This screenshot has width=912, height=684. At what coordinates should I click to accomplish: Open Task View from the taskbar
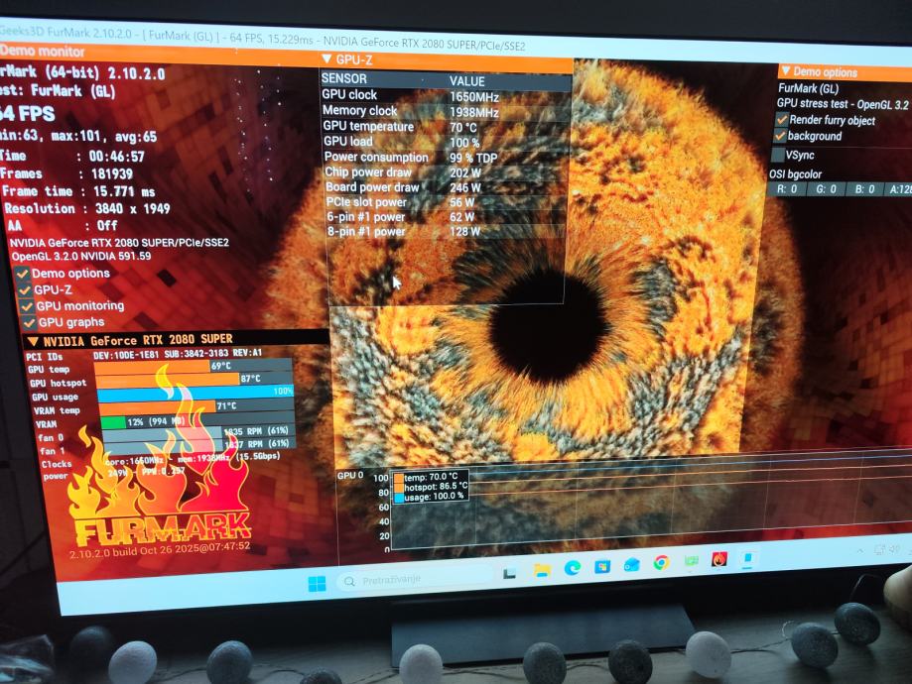pos(509,574)
